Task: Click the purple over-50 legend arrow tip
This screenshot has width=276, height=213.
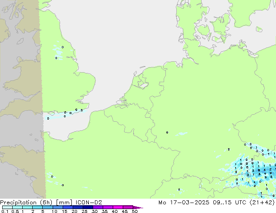Action: tap(138, 207)
